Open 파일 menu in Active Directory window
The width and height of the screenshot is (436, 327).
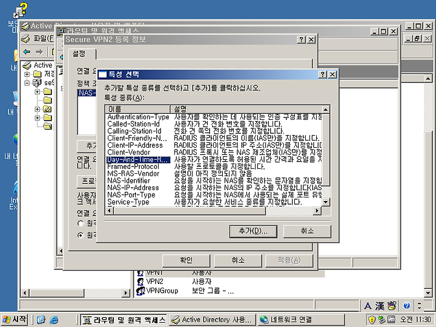pyautogui.click(x=43, y=38)
